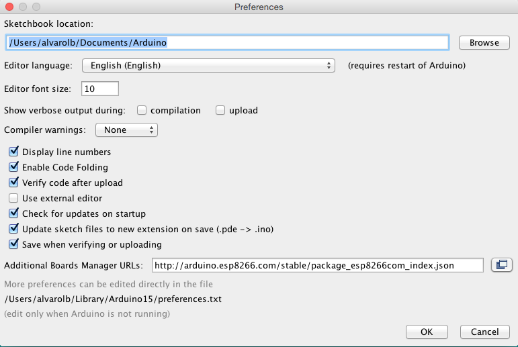Uncheck Save when verifying or uploading
Screen dimensions: 518x347
[x=13, y=244]
